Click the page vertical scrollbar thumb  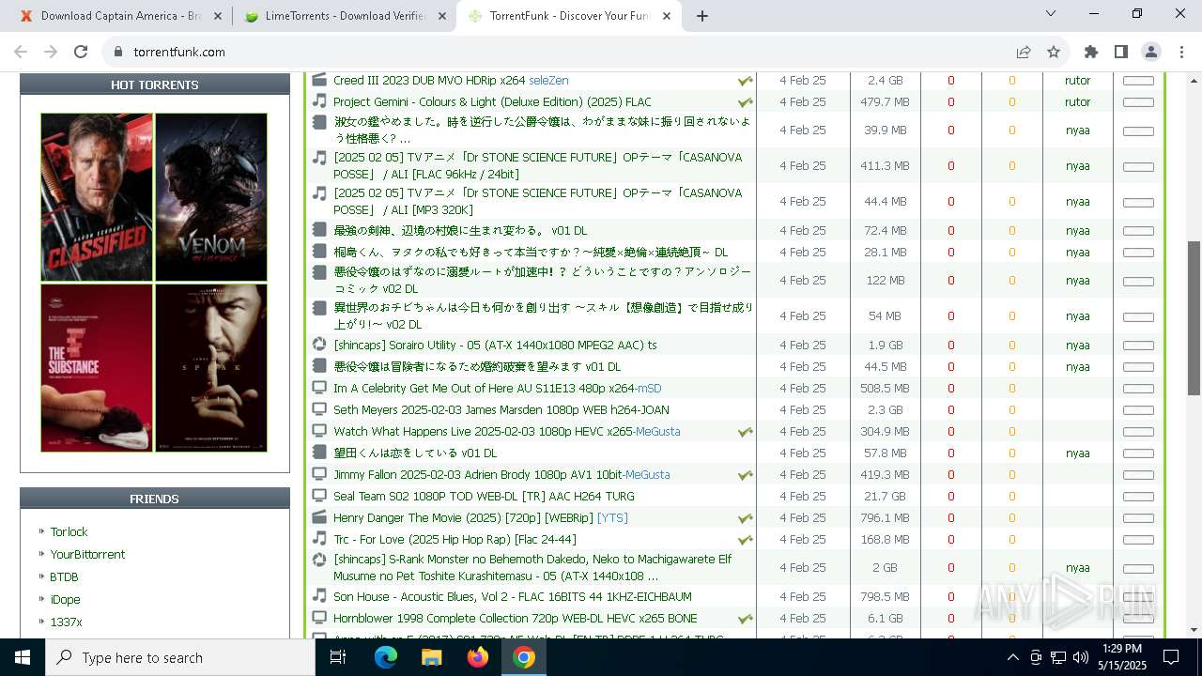coord(1194,317)
